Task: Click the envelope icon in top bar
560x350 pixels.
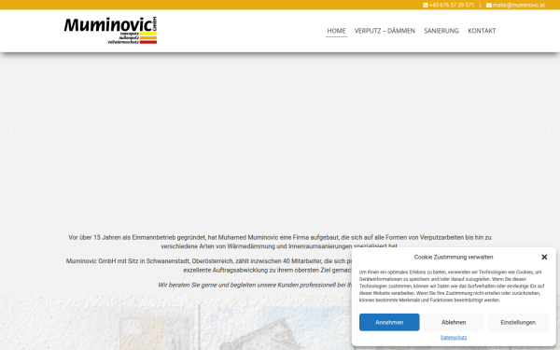Action: tap(488, 5)
